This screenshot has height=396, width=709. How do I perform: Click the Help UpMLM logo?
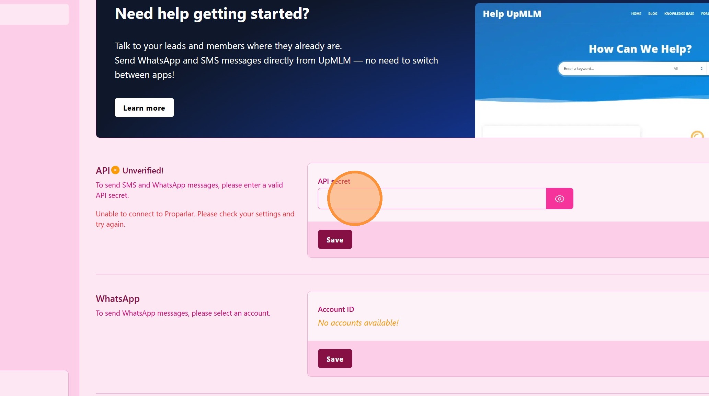click(x=512, y=14)
